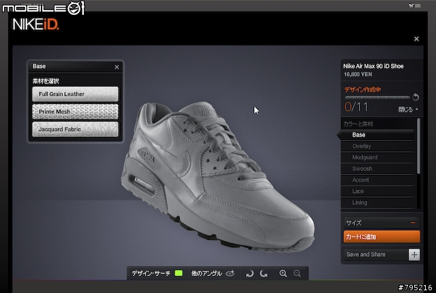Select the Lining step
The height and width of the screenshot is (293, 436).
378,202
